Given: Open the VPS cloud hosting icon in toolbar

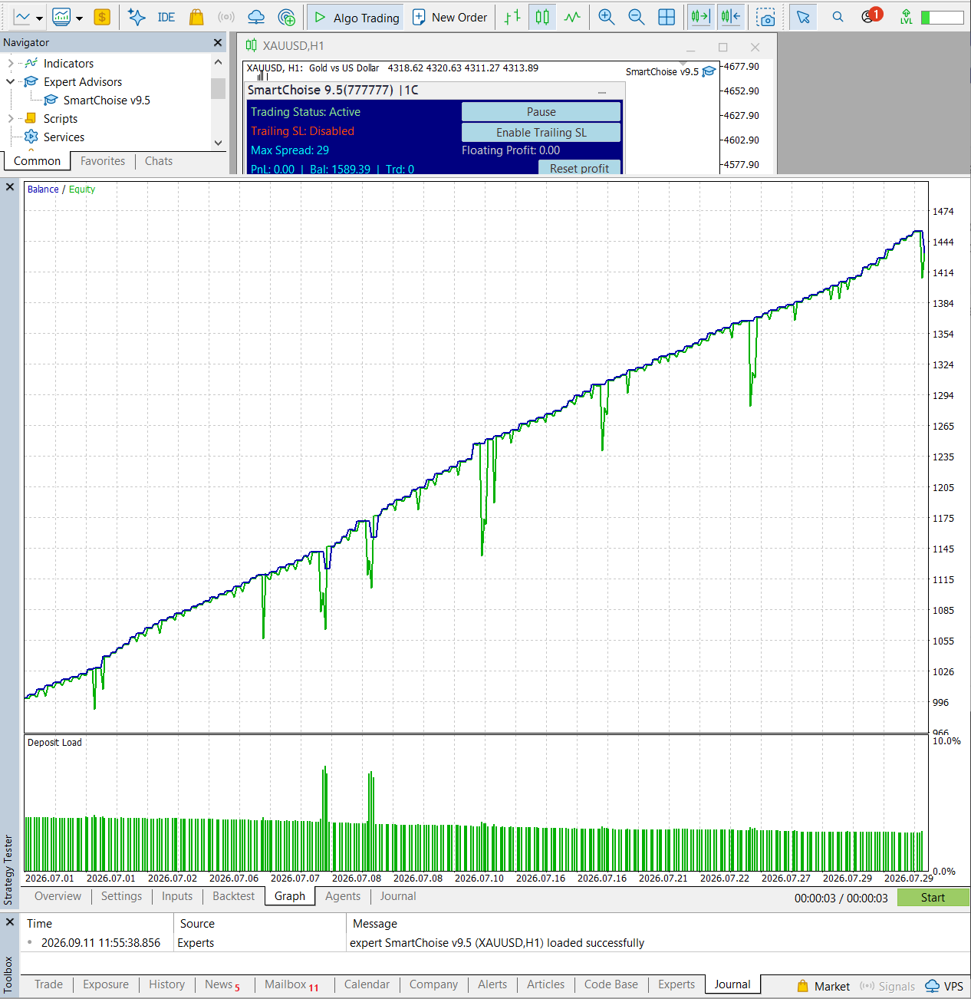Looking at the screenshot, I should (256, 17).
